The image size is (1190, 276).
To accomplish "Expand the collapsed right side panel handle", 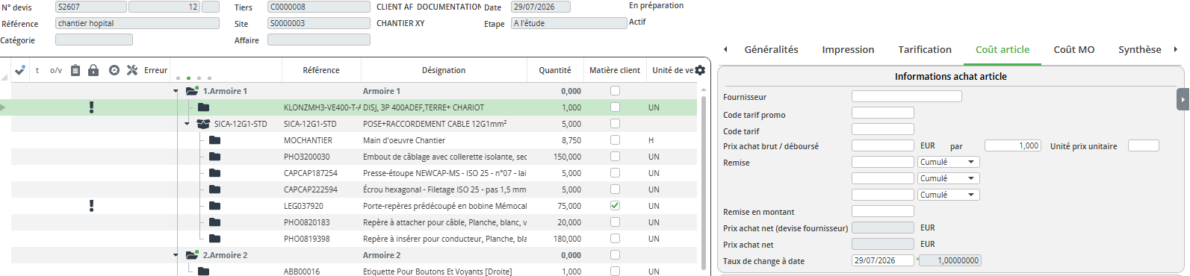I will (1183, 99).
